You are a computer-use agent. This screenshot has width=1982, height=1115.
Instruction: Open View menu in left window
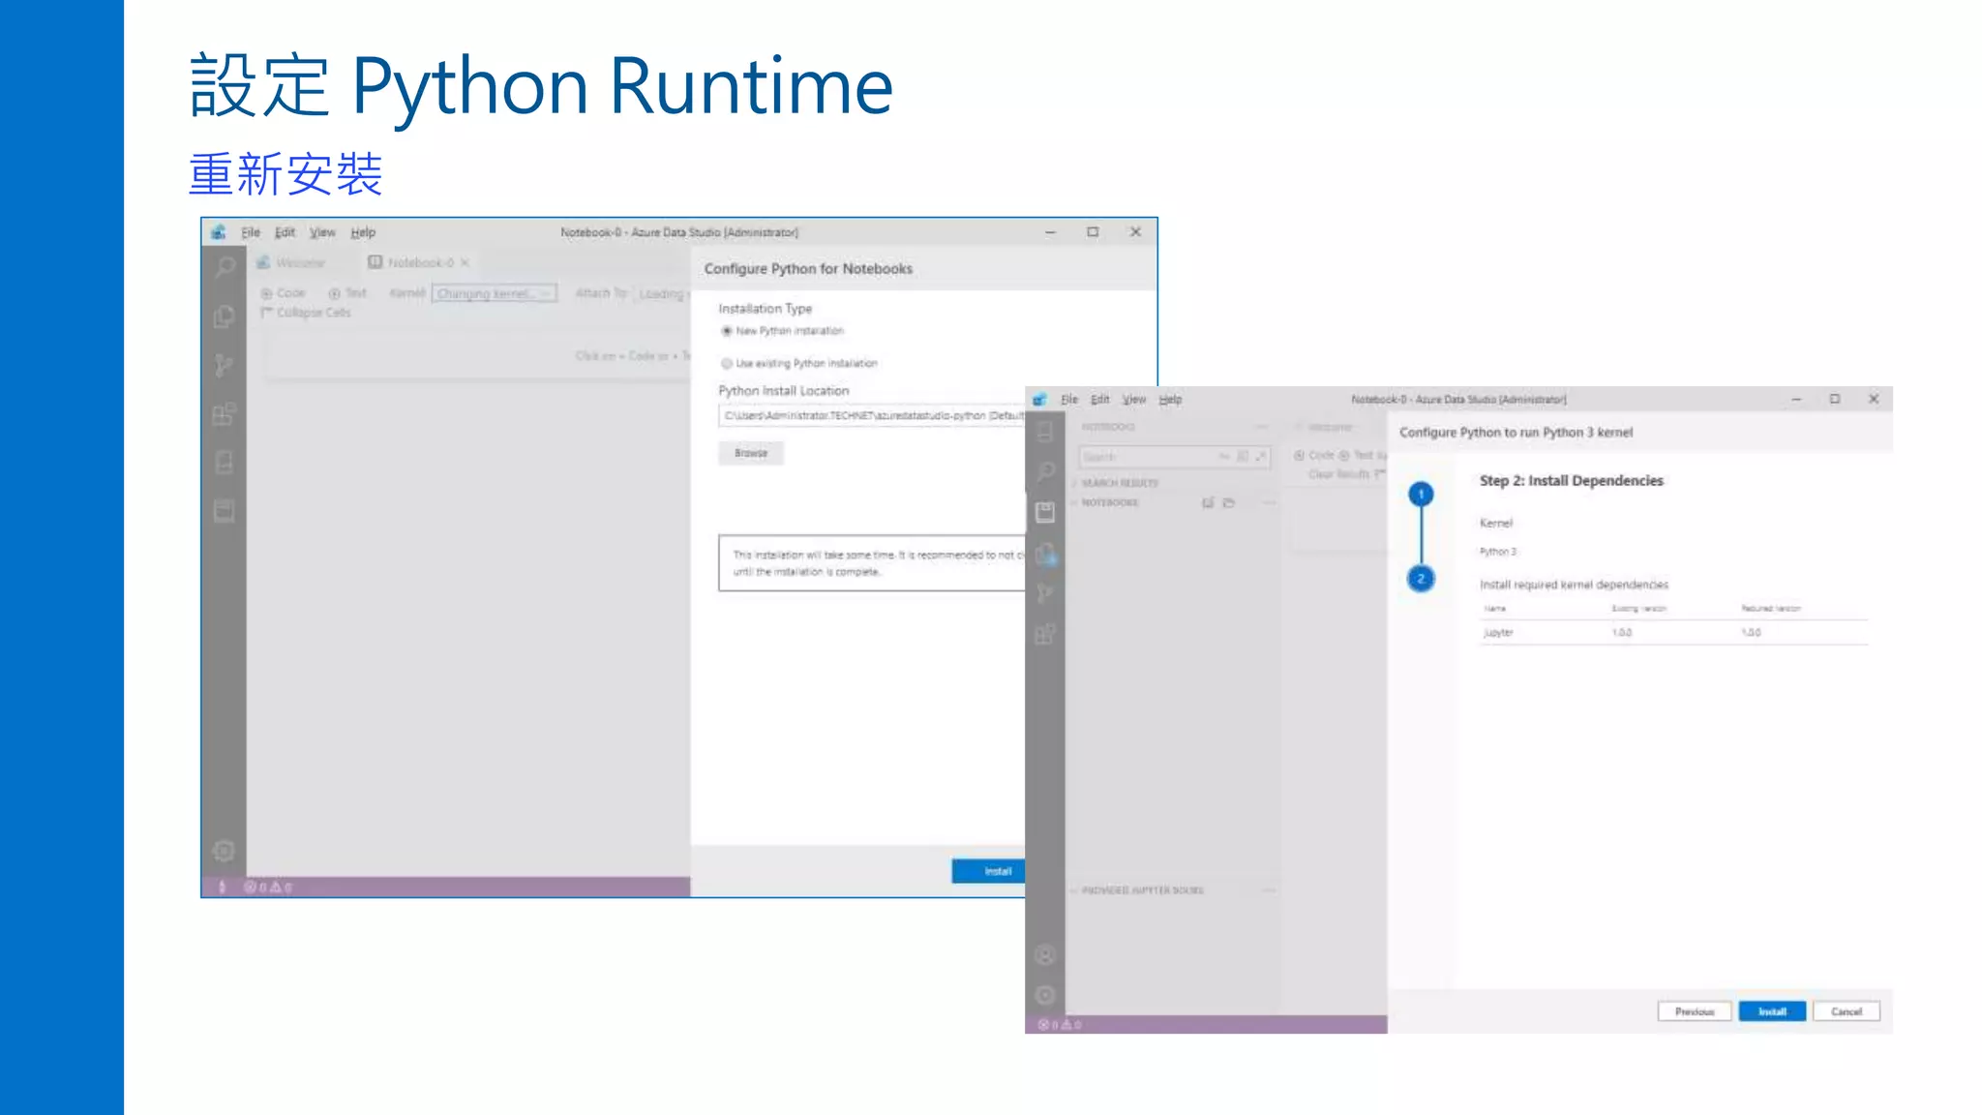(322, 232)
